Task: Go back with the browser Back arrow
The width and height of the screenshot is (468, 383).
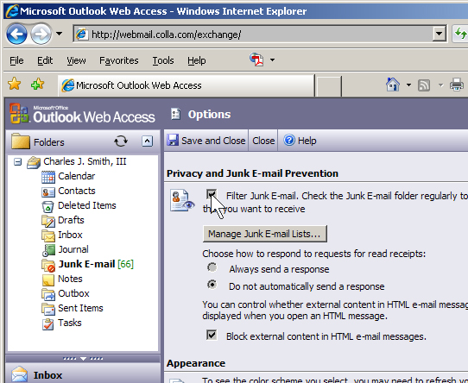Action: click(x=16, y=34)
